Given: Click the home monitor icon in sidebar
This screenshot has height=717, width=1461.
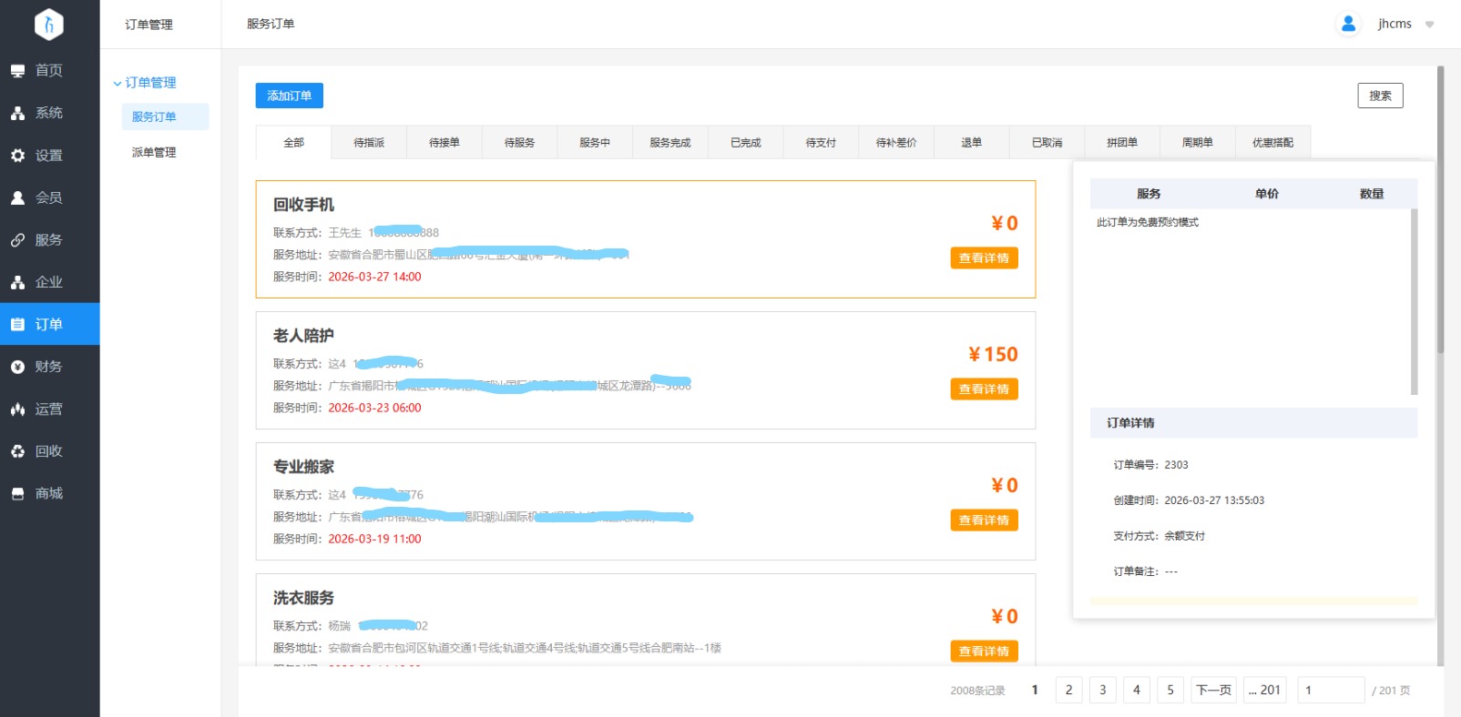Looking at the screenshot, I should point(17,71).
